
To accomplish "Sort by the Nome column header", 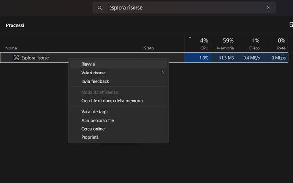I will click(x=71, y=43).
